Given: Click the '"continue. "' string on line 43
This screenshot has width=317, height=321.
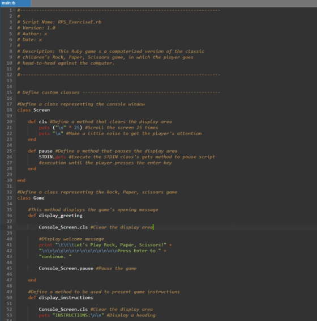Looking at the screenshot, I should click(x=55, y=257).
